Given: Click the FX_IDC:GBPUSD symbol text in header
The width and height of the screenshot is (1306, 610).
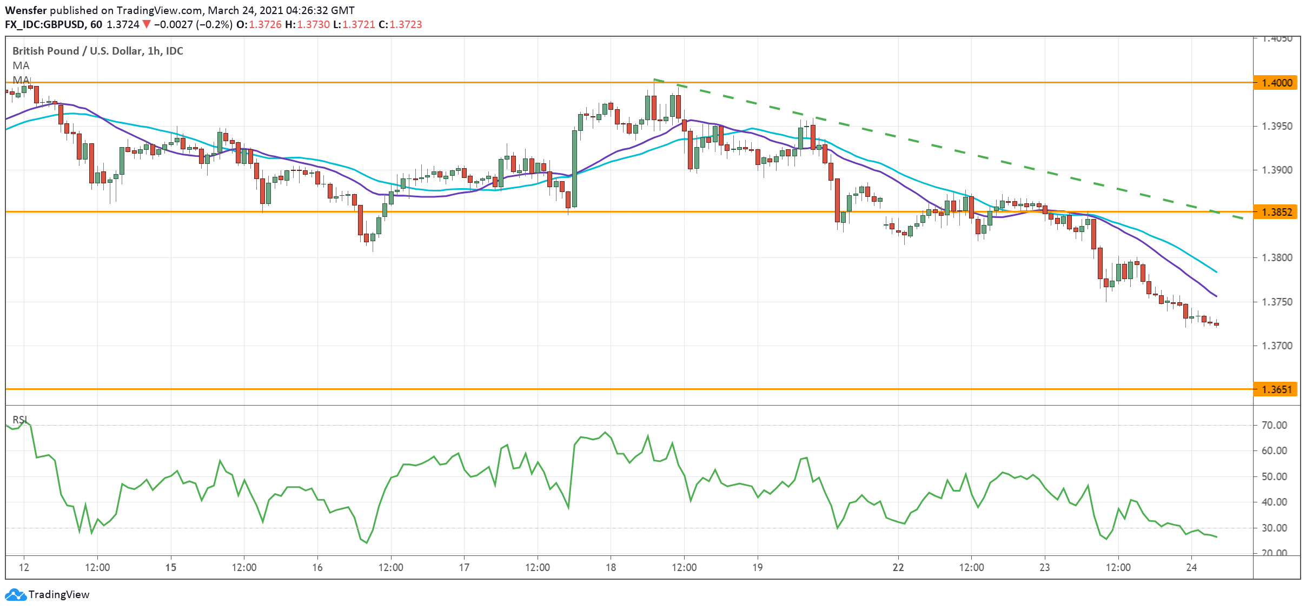Looking at the screenshot, I should [x=45, y=24].
